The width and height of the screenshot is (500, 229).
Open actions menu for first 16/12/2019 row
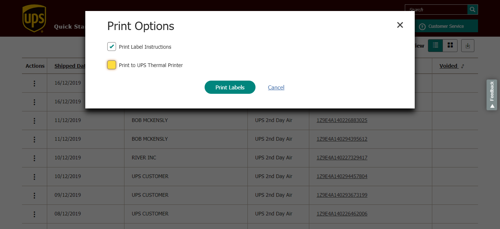[34, 83]
